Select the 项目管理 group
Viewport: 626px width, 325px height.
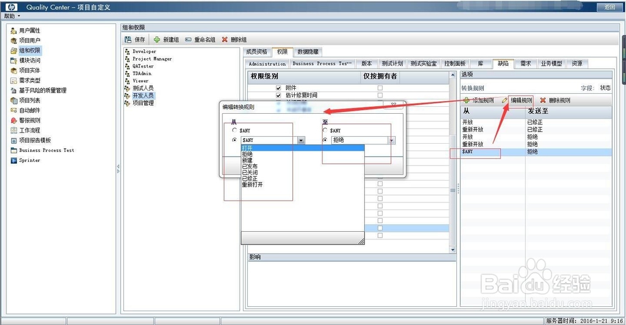coord(143,103)
